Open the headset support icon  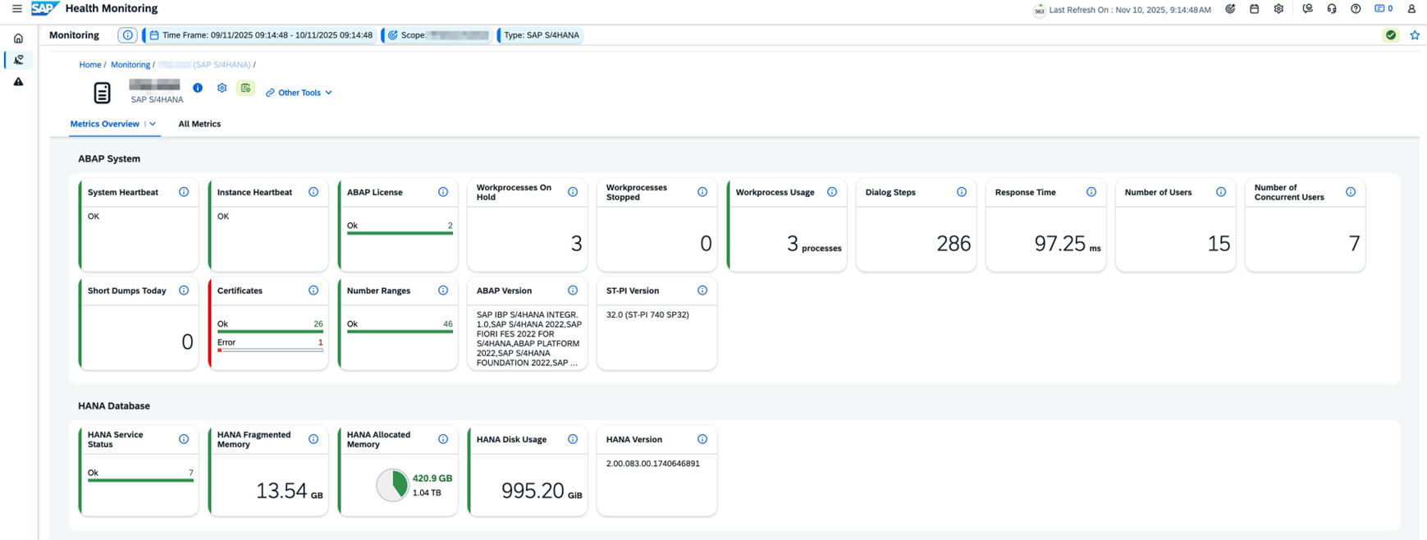point(1331,9)
